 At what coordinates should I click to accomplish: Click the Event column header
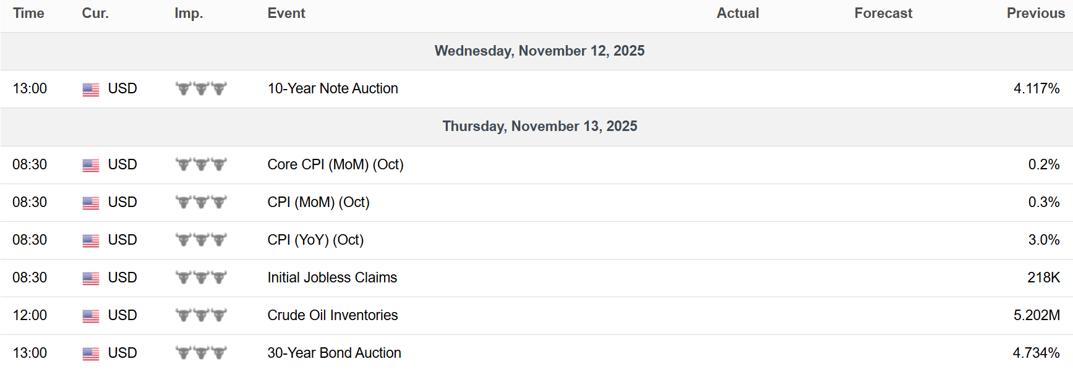click(x=286, y=13)
